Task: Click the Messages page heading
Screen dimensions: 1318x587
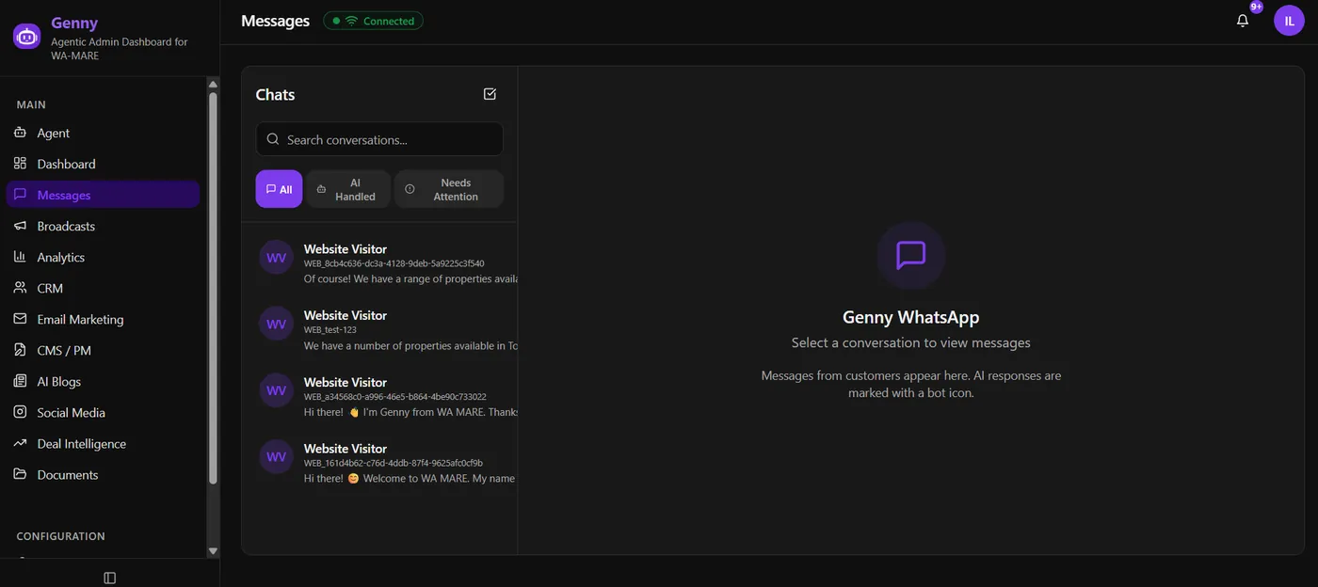Action: coord(275,21)
